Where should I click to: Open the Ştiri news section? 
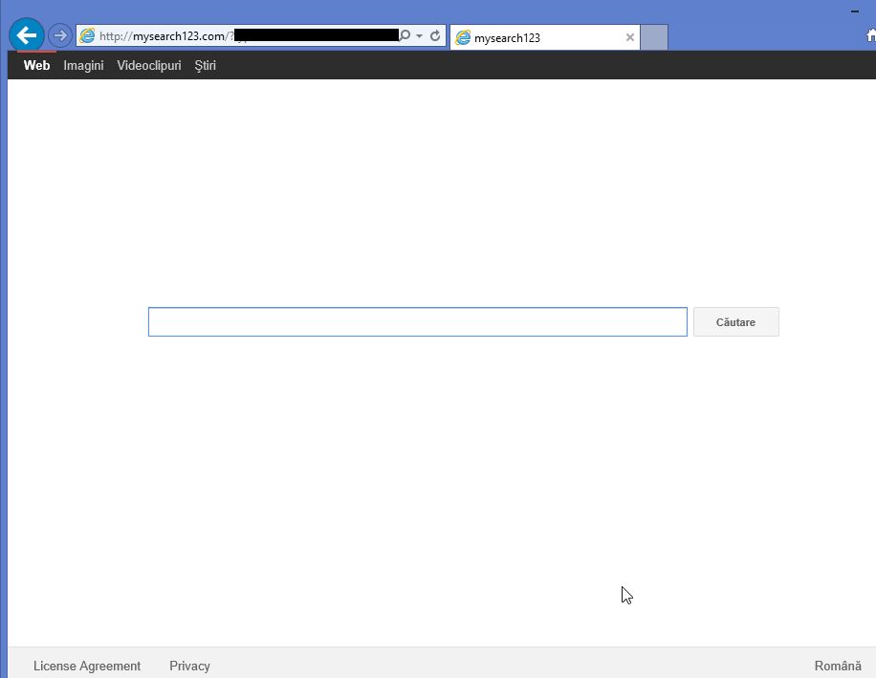[x=205, y=65]
